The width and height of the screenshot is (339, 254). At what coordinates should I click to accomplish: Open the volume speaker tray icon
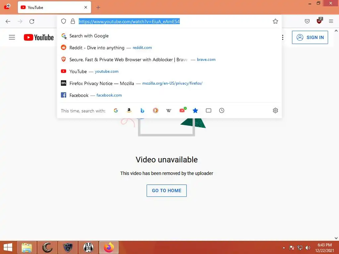(308, 248)
